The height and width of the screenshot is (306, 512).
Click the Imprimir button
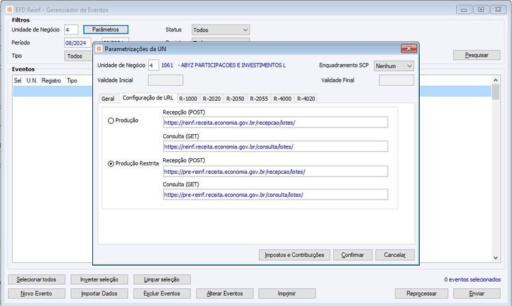(x=287, y=294)
